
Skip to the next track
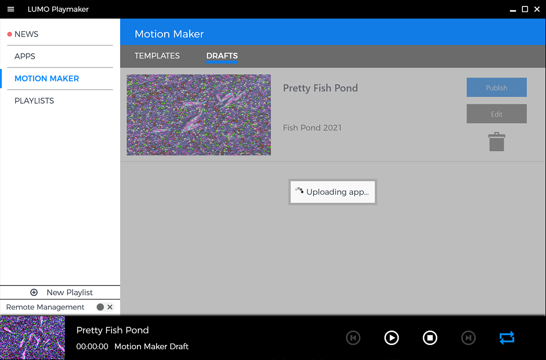468,338
